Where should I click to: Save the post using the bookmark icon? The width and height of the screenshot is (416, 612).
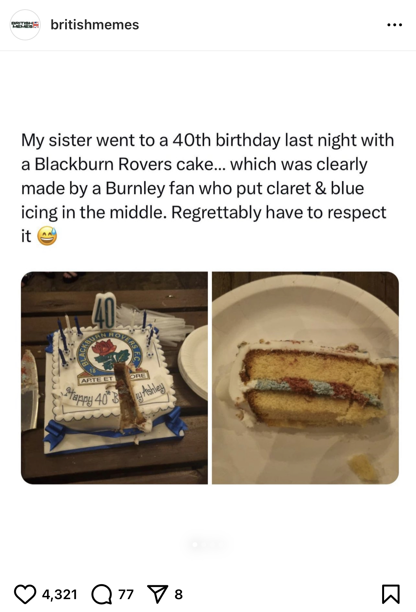(x=391, y=594)
